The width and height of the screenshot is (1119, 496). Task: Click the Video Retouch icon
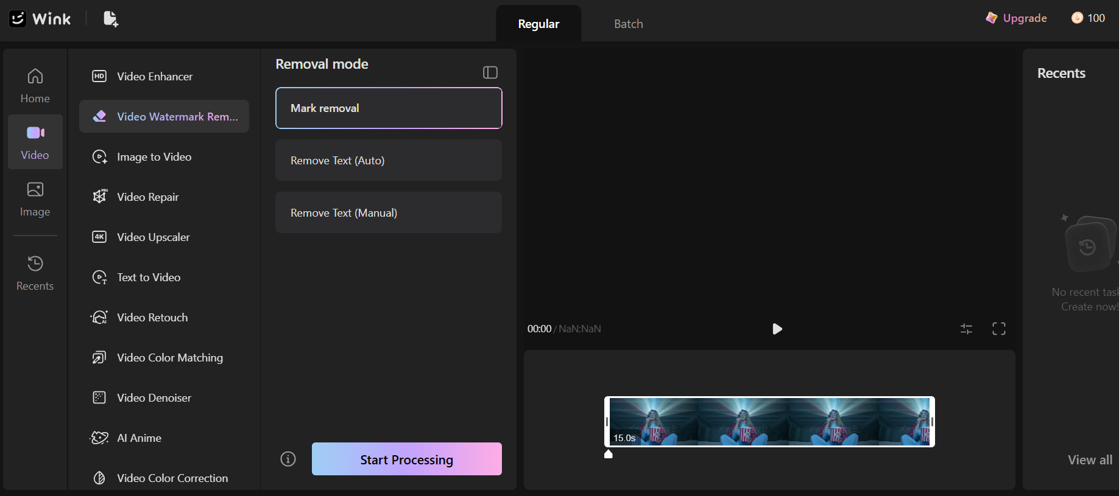click(x=99, y=317)
